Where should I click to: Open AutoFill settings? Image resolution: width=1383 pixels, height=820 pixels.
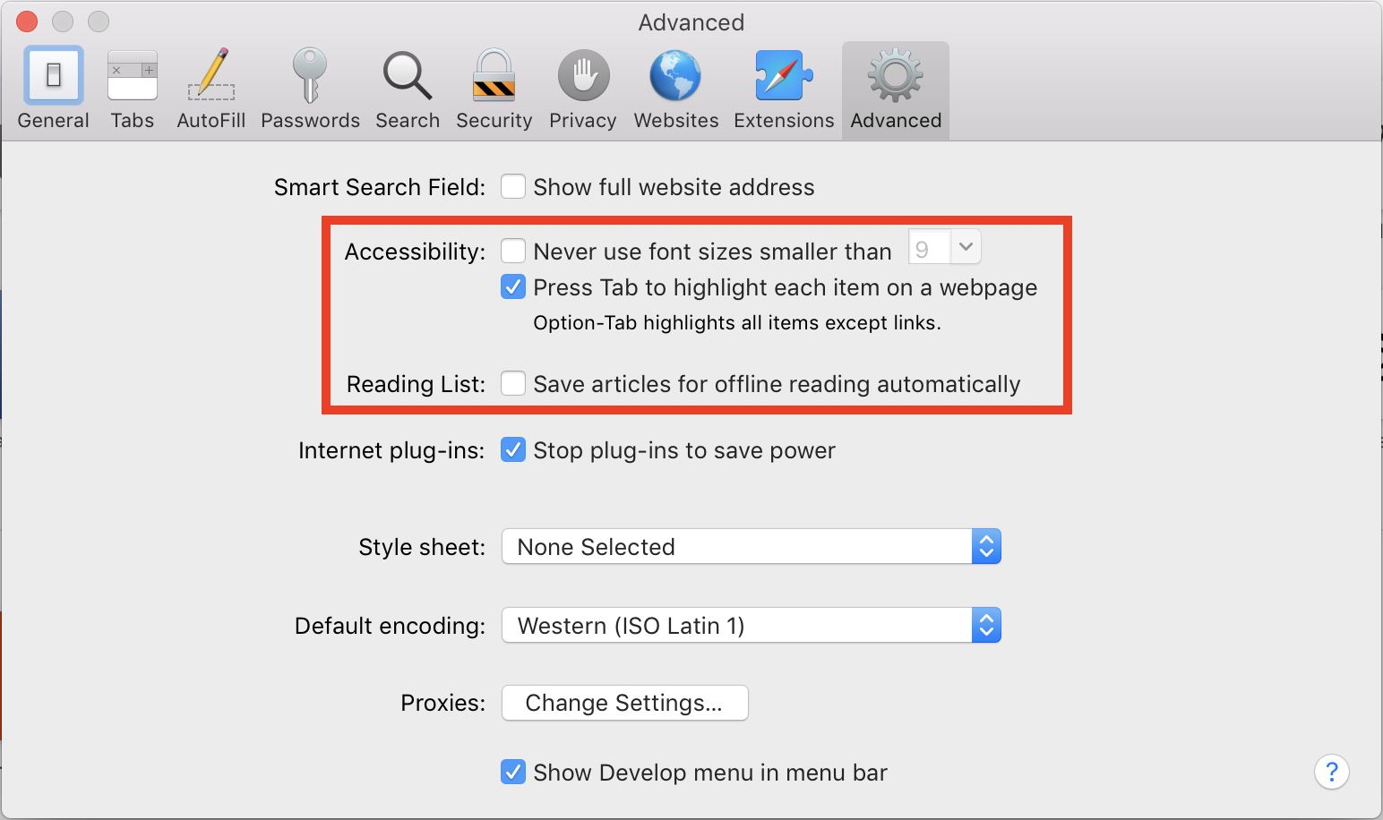point(210,88)
